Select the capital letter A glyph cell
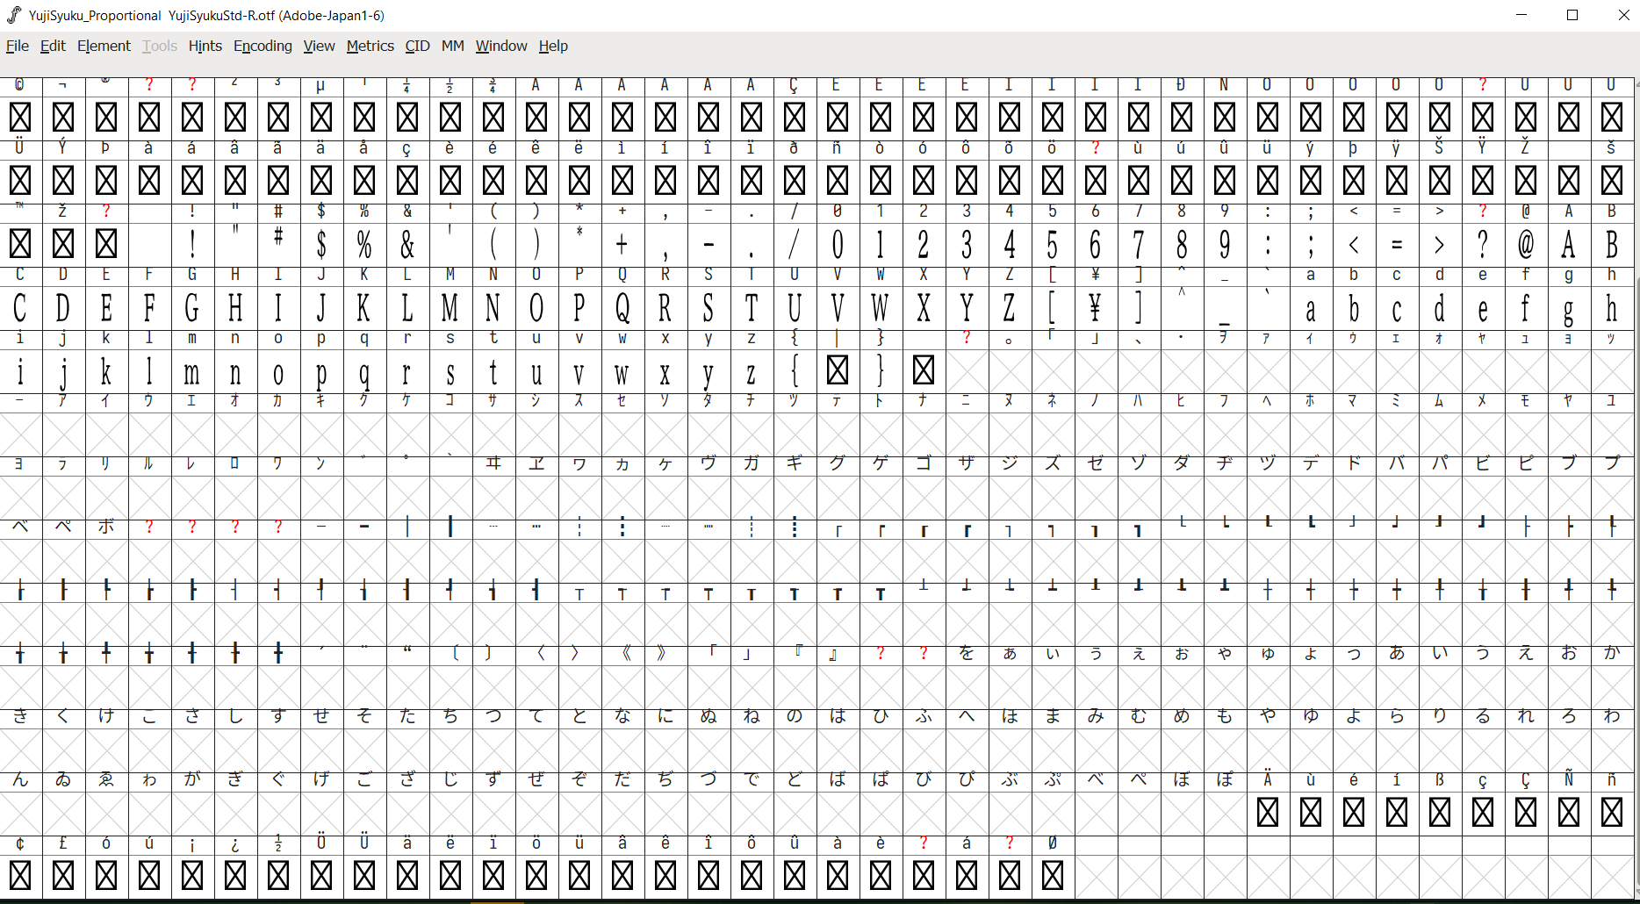This screenshot has width=1640, height=904. 1568,246
